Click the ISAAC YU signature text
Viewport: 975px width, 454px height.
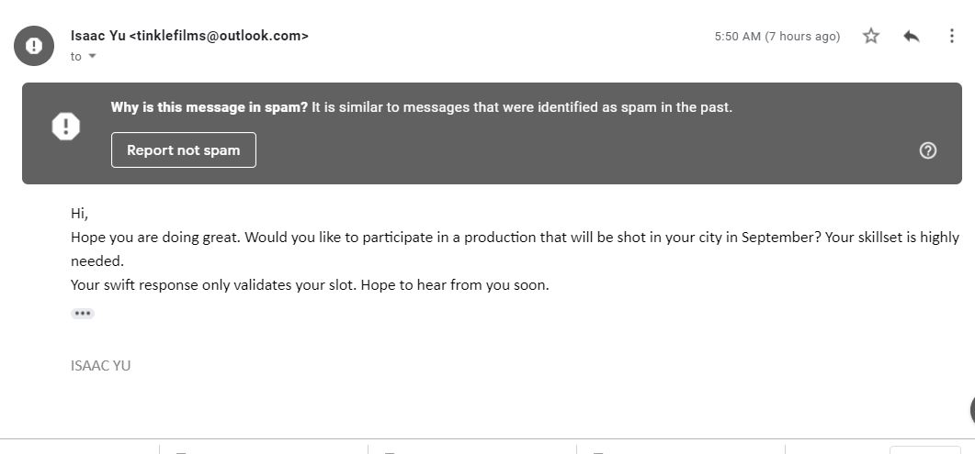pyautogui.click(x=101, y=365)
